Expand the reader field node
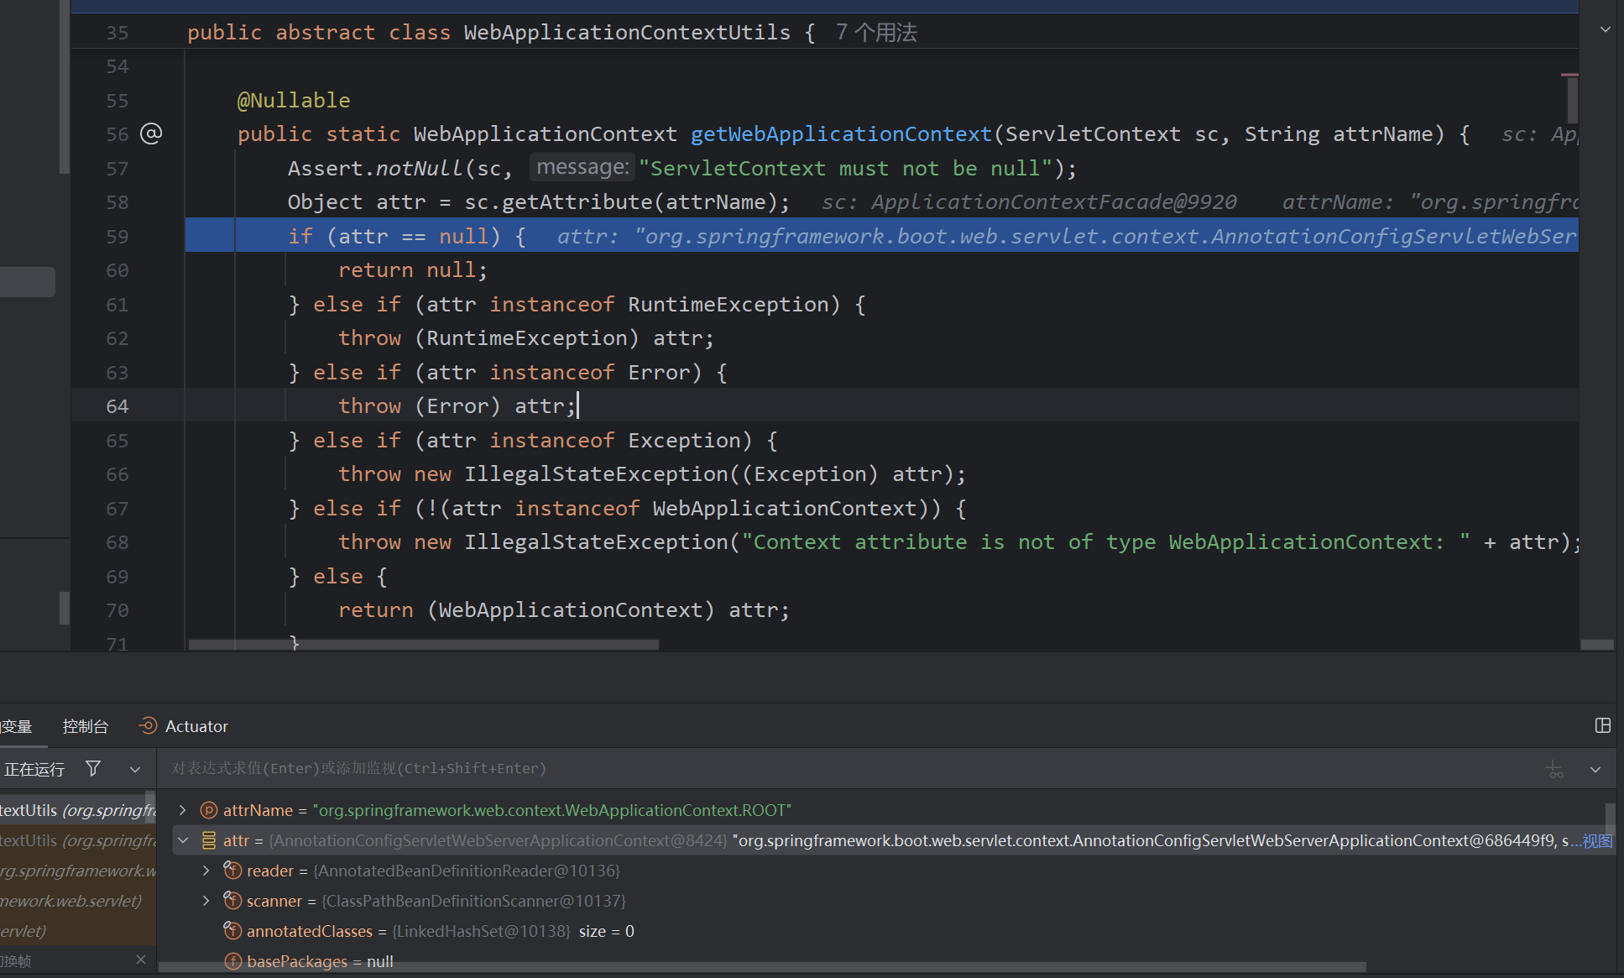The height and width of the screenshot is (978, 1624). (x=206, y=871)
